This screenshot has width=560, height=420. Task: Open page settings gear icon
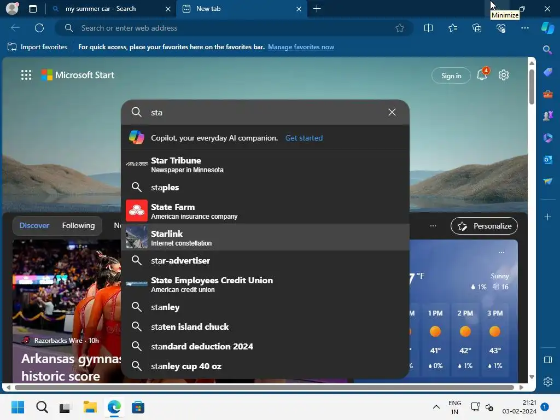tap(504, 75)
